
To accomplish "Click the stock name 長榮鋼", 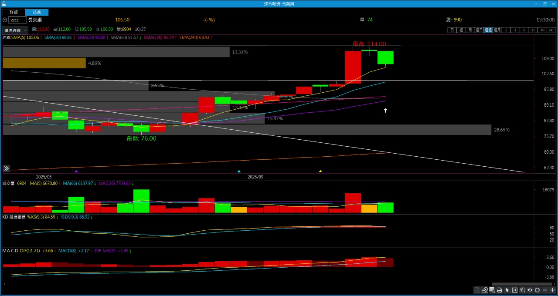I will pos(34,20).
